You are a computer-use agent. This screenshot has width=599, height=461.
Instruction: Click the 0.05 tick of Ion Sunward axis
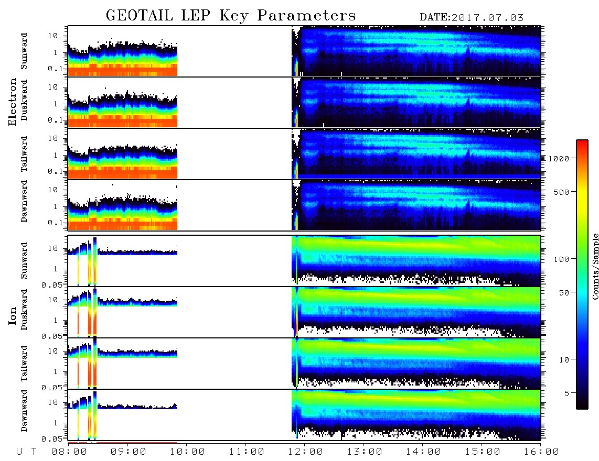(51, 284)
